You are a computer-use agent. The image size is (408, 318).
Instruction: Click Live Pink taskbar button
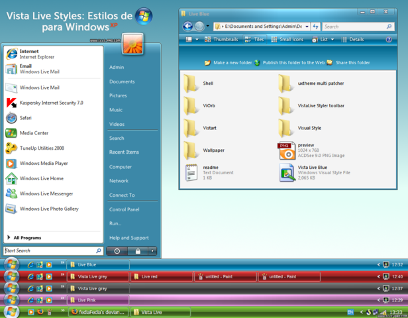(x=98, y=300)
